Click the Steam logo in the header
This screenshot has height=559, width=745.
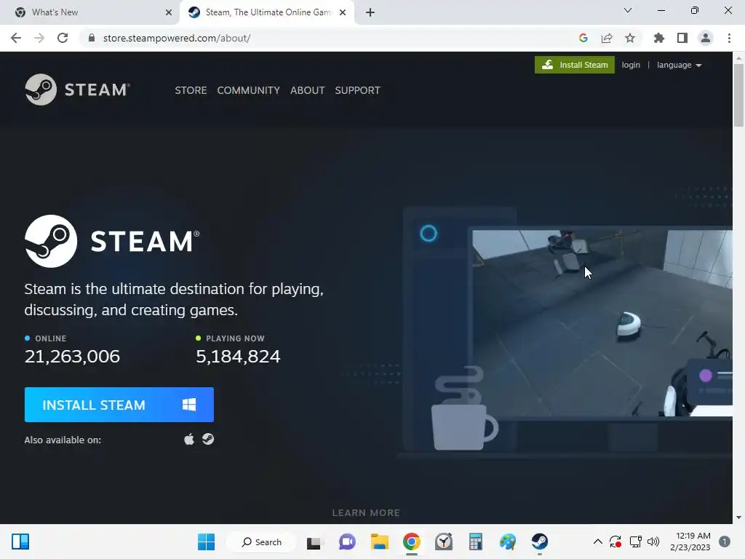tap(77, 90)
